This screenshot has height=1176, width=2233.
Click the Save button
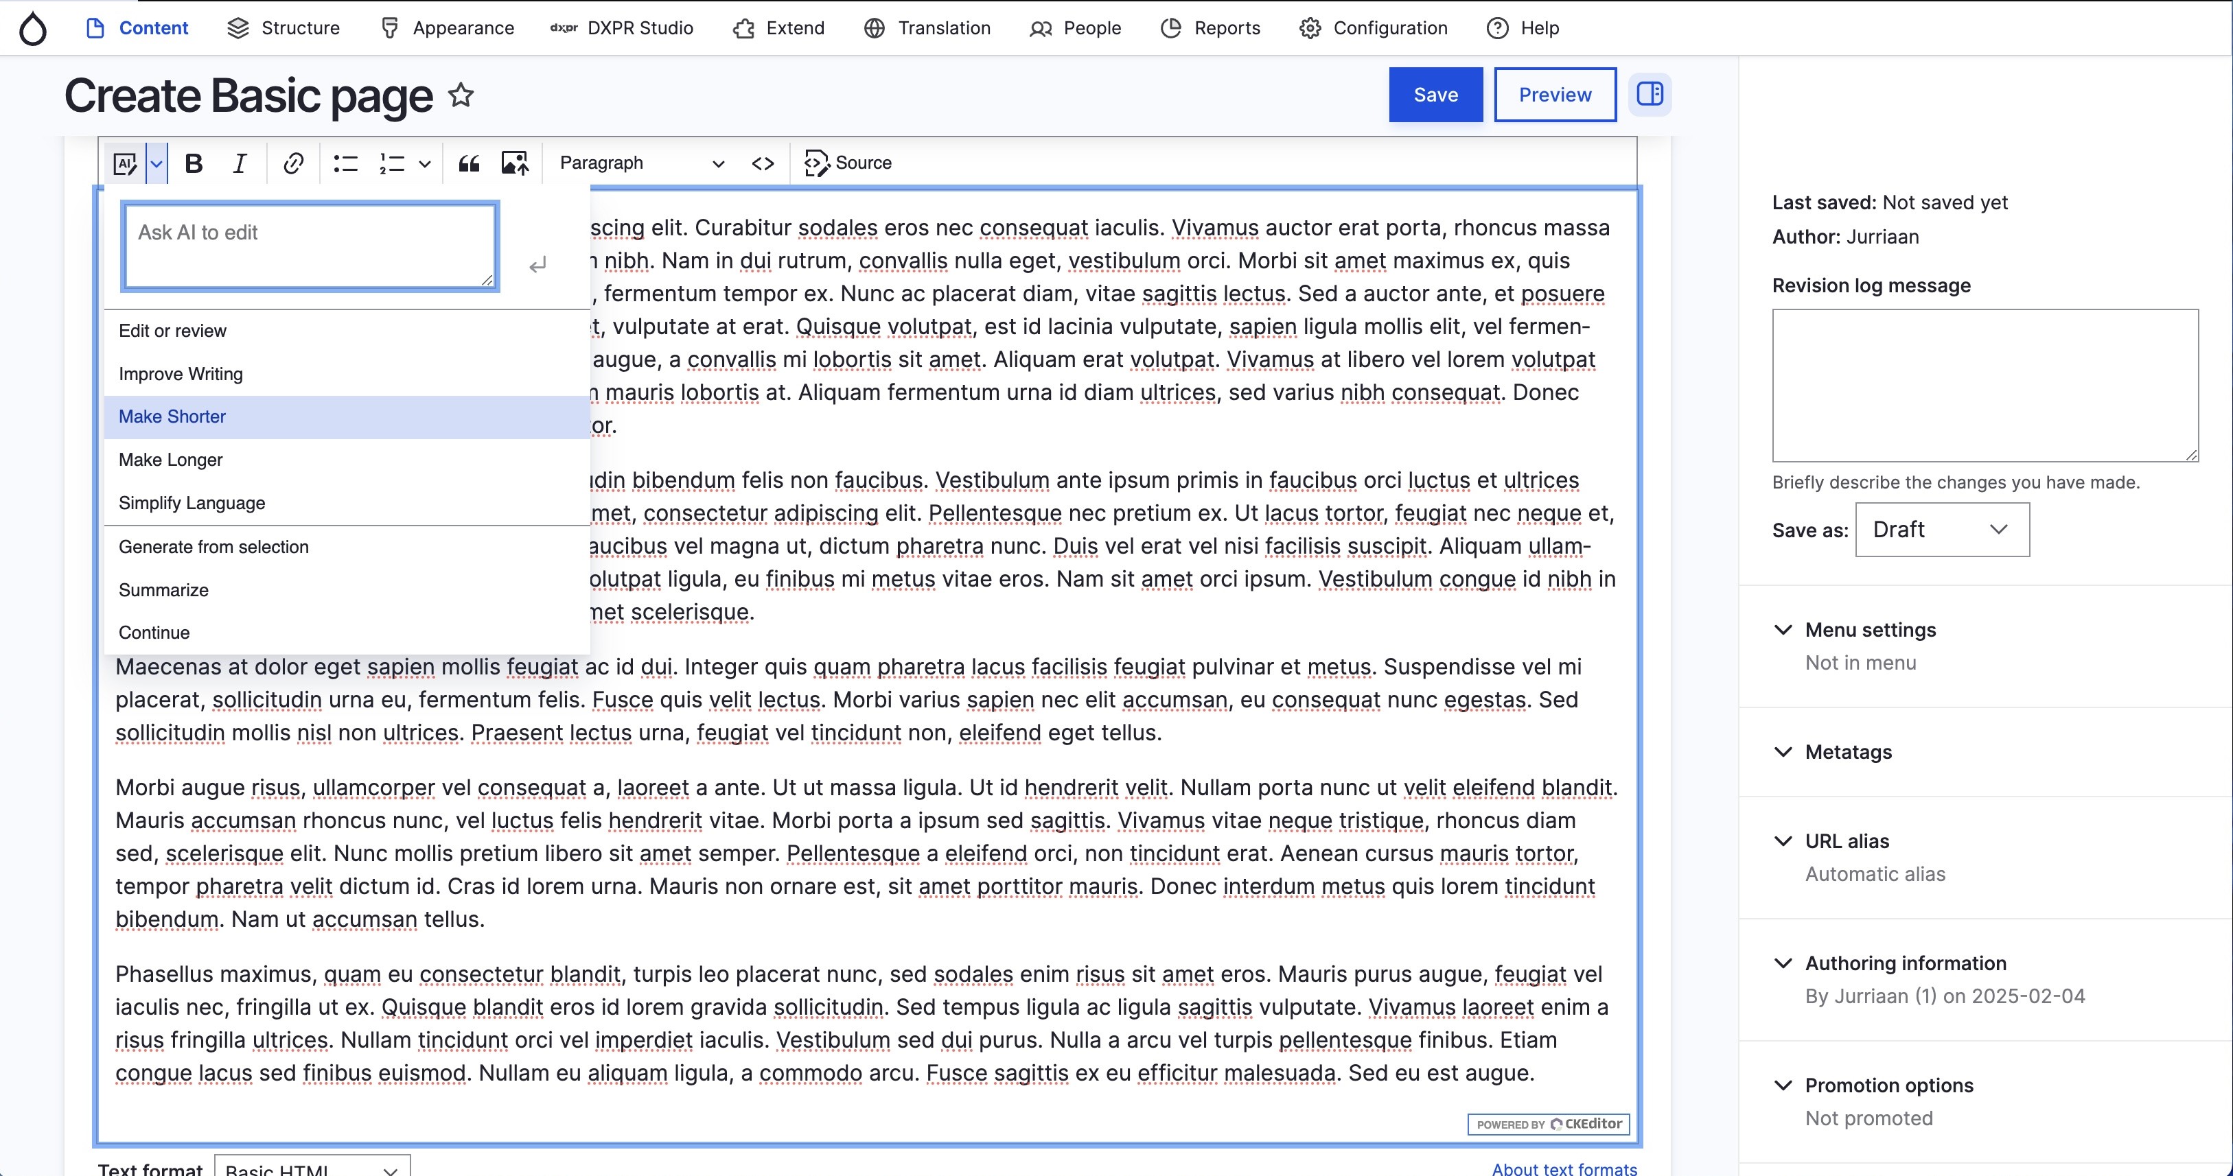tap(1435, 95)
